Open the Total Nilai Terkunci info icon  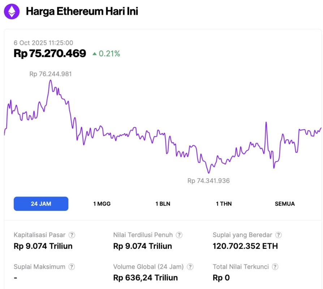tap(275, 267)
